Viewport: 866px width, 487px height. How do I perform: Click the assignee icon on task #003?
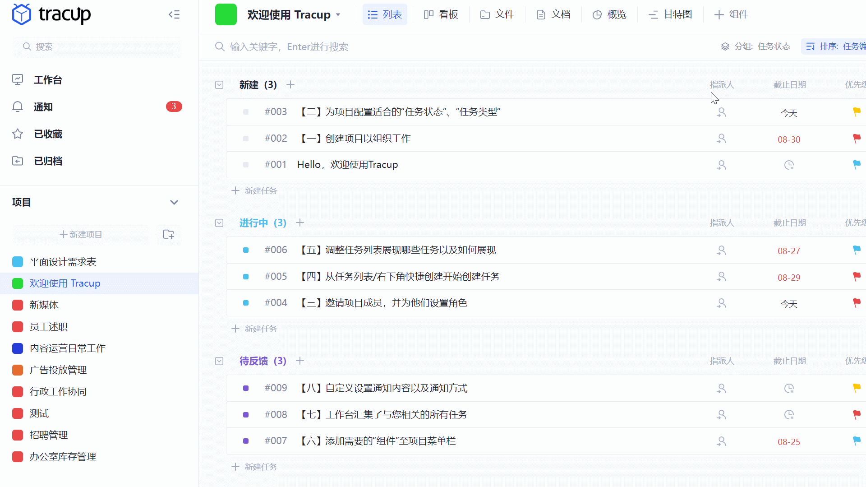pos(721,112)
